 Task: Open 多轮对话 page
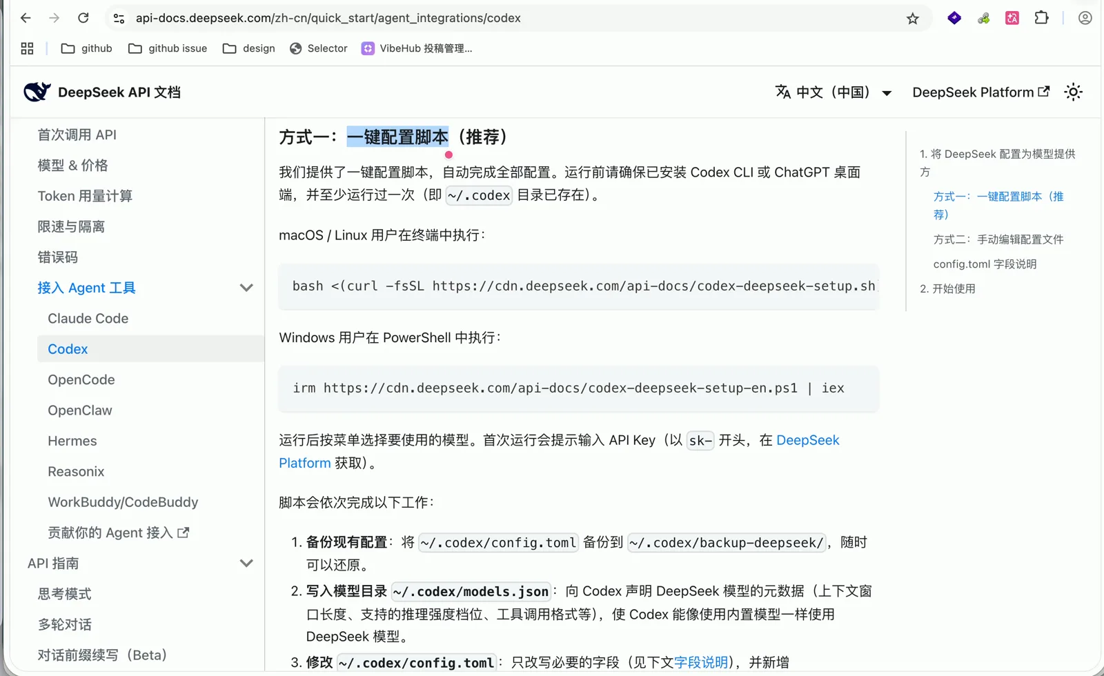pos(64,625)
